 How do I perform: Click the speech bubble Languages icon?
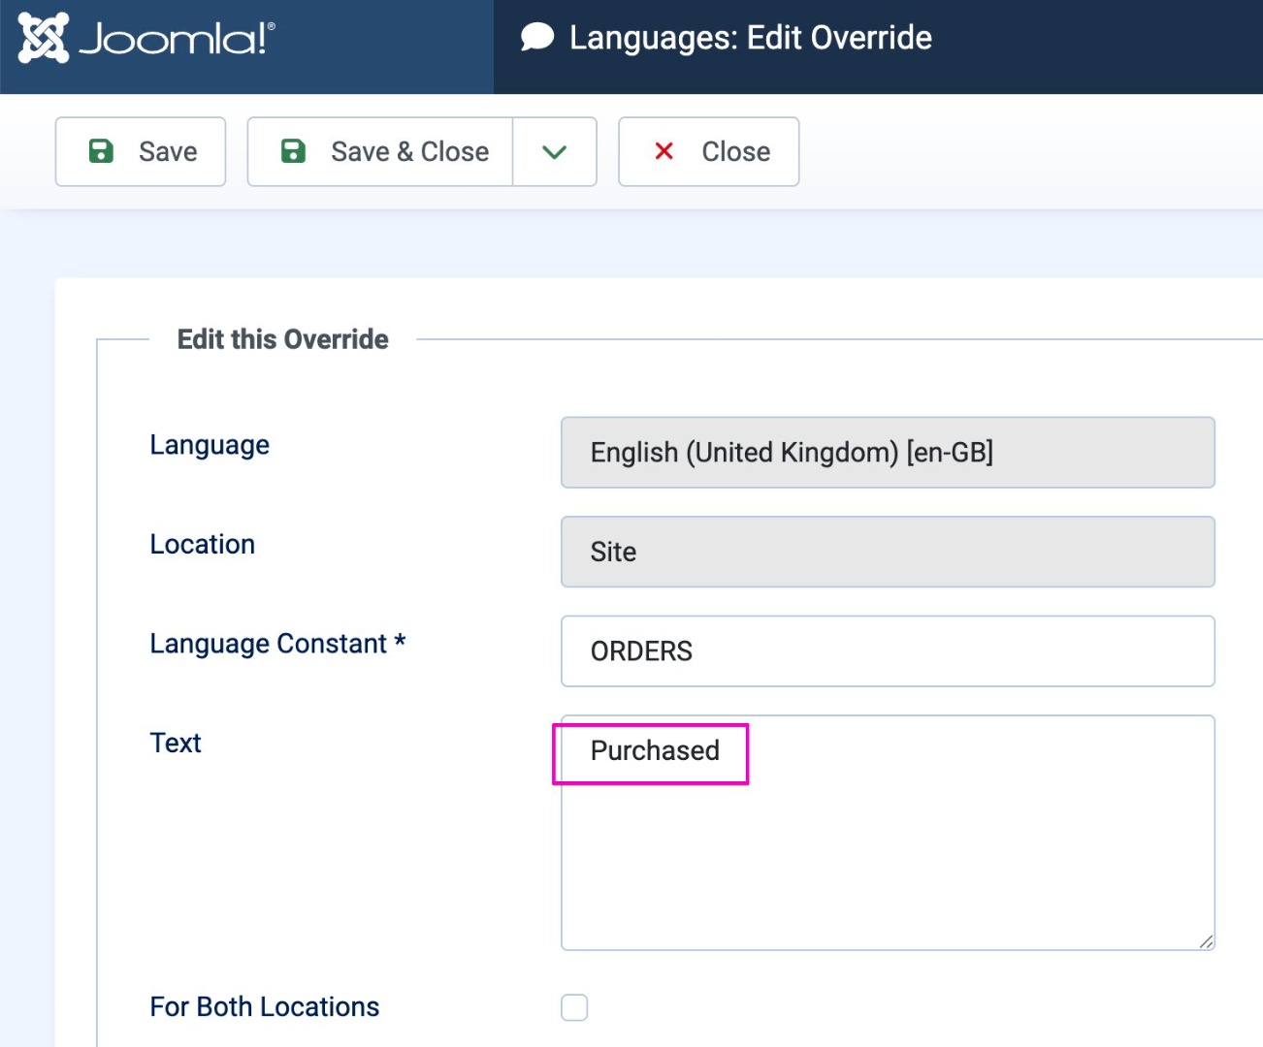coord(536,38)
